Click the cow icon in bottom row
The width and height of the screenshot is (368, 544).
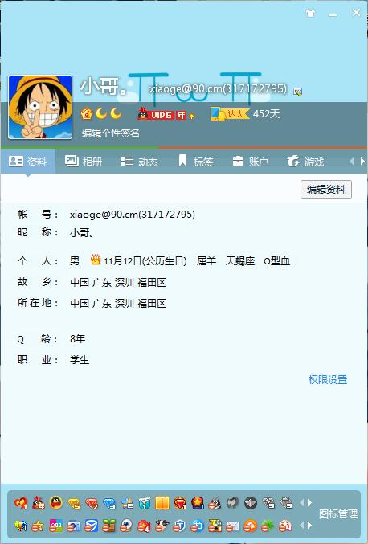162,526
